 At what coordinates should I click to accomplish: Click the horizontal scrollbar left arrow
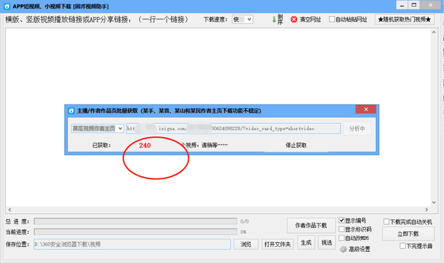tap(10, 210)
